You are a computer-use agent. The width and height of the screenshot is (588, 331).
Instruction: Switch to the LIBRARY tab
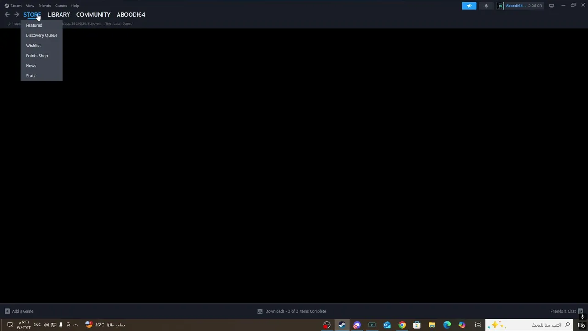point(59,15)
